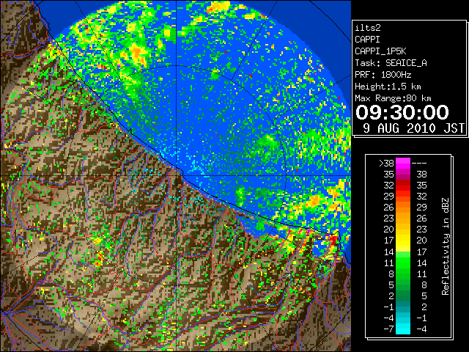Click the 'Reflectivity in dBZ' legend title

tap(446, 246)
